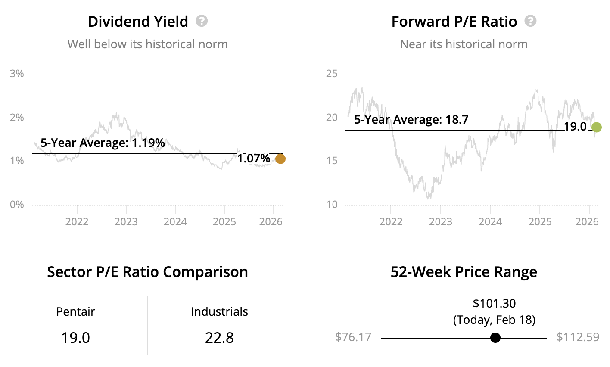Click the Industrials sector value 22.8

[219, 337]
